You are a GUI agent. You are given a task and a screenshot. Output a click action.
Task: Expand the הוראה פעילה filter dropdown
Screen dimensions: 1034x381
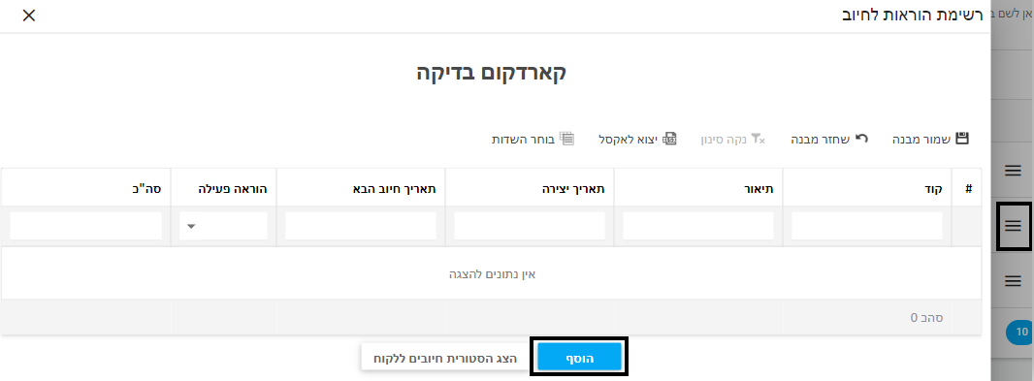(223, 226)
